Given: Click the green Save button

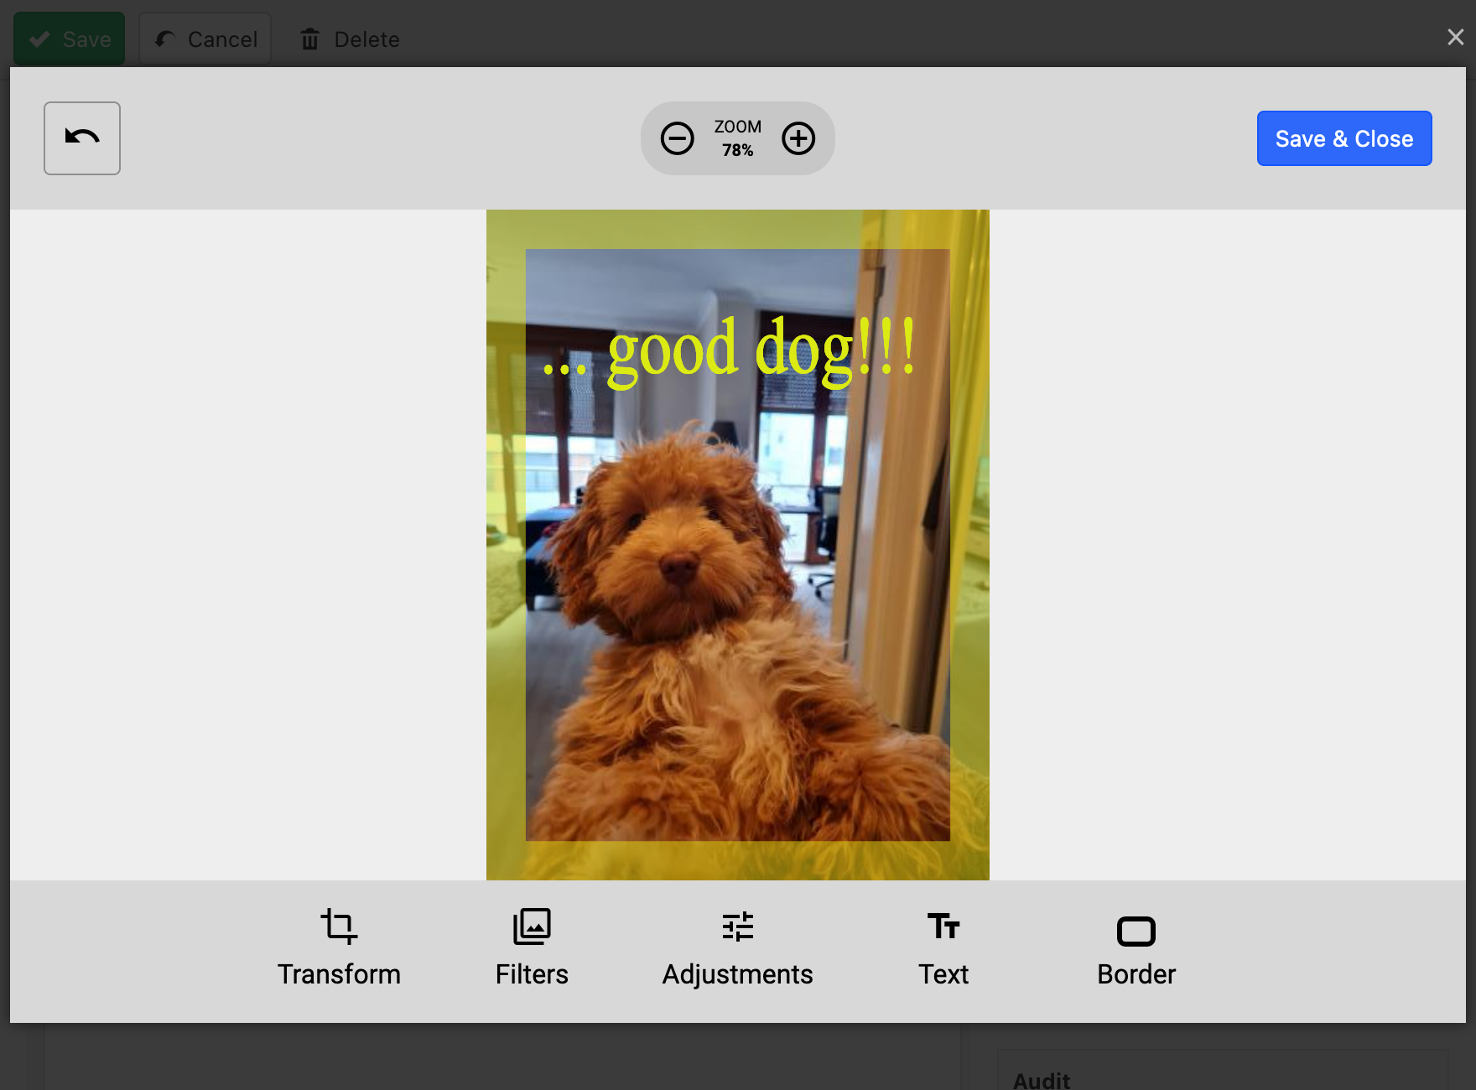Looking at the screenshot, I should point(70,39).
